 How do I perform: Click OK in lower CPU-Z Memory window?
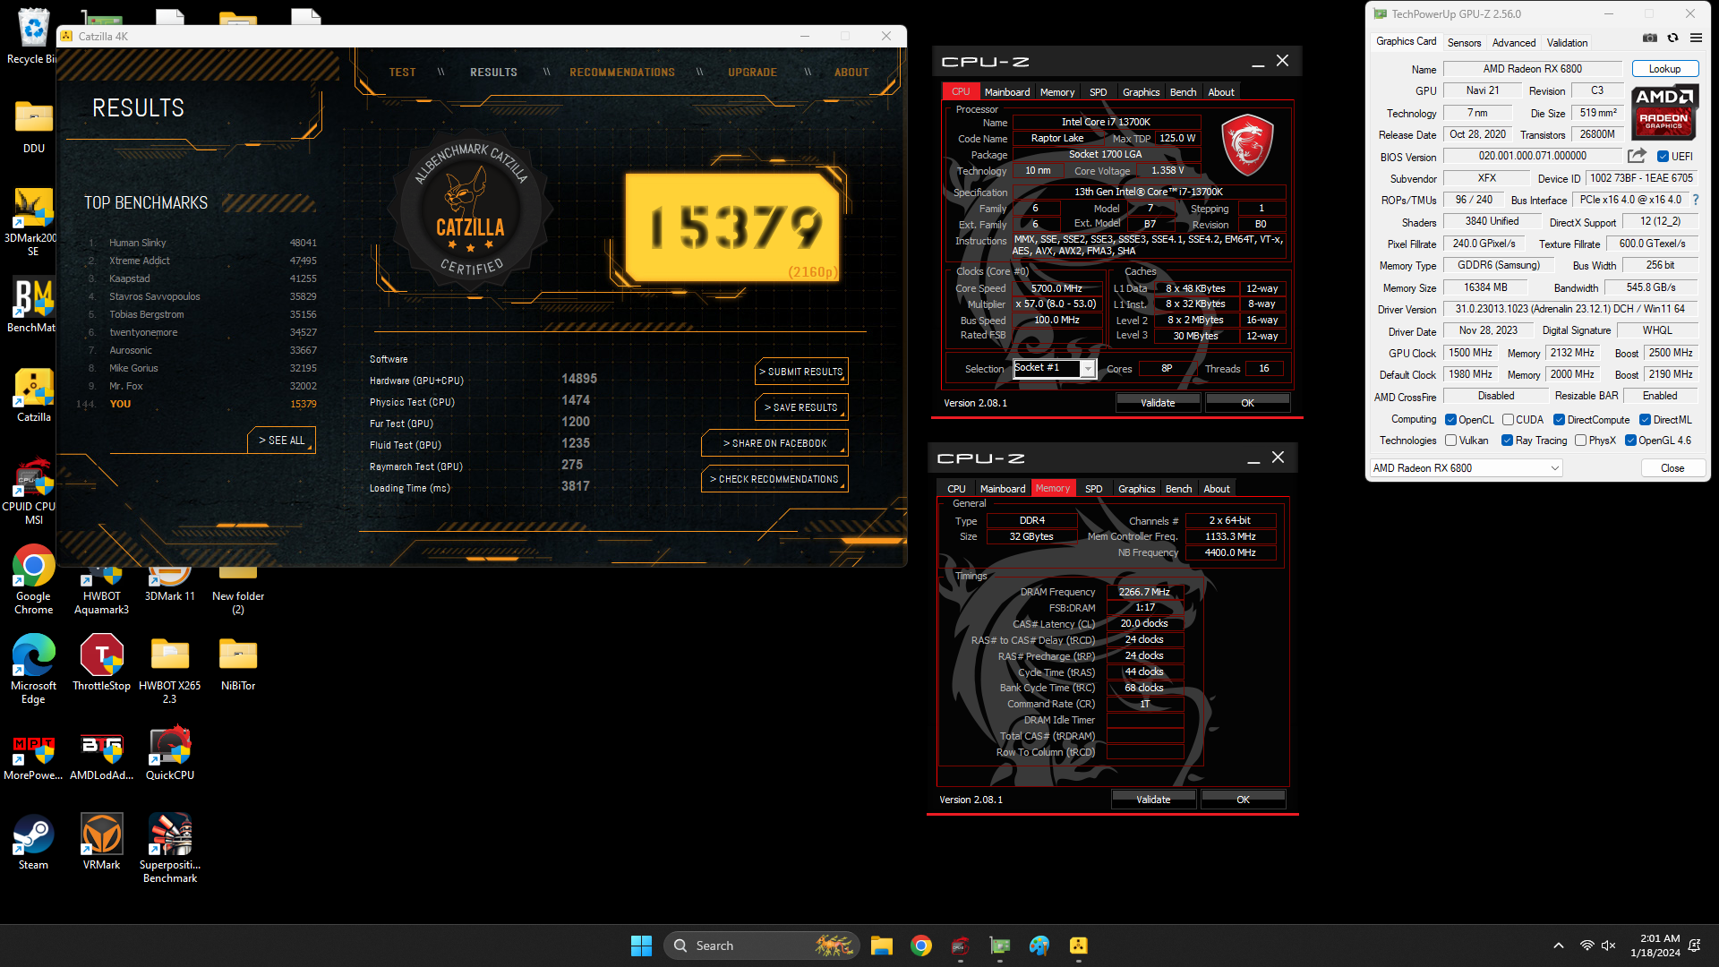point(1243,800)
